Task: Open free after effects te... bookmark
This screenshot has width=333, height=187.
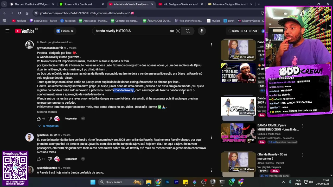Action: (189, 21)
